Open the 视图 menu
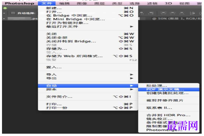This screenshot has width=204, height=136. pyautogui.click(x=184, y=3)
